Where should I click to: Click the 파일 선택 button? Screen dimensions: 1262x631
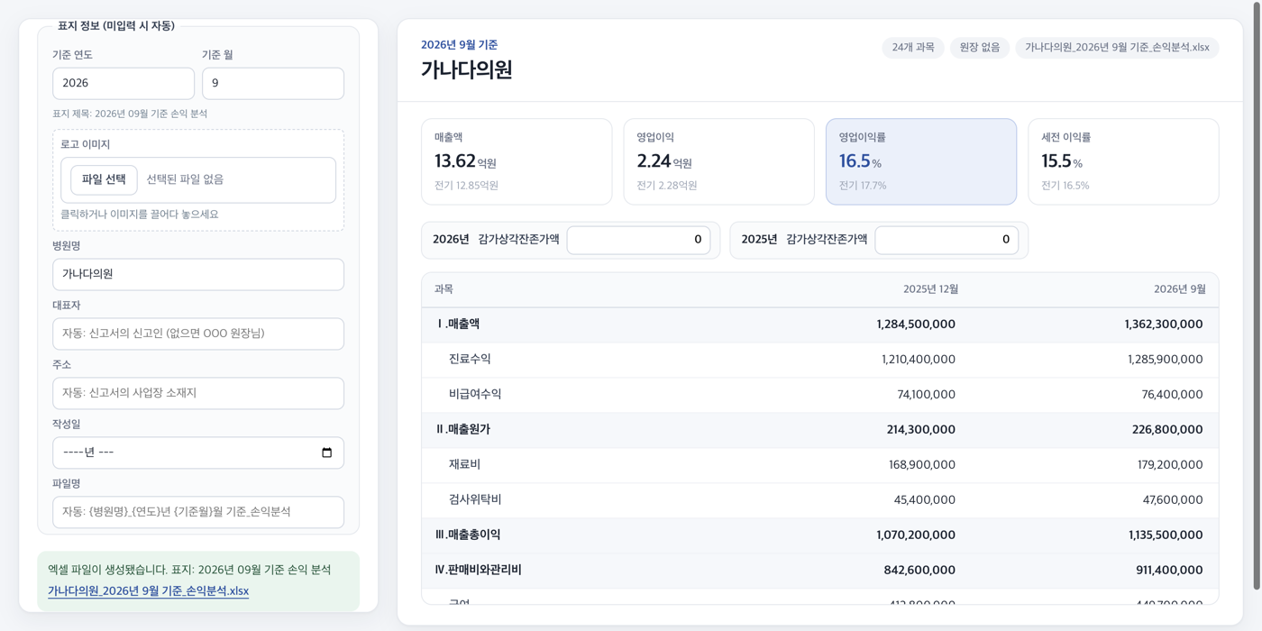tap(104, 179)
